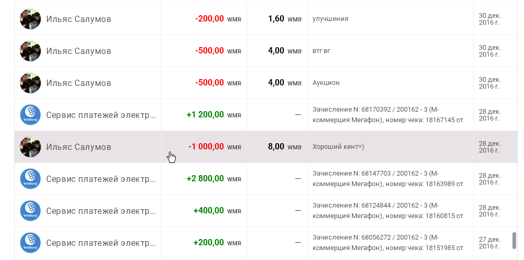Screen dimensions: 524x260
Task: Select the 27 дек. 2016 date cell
Action: point(489,243)
